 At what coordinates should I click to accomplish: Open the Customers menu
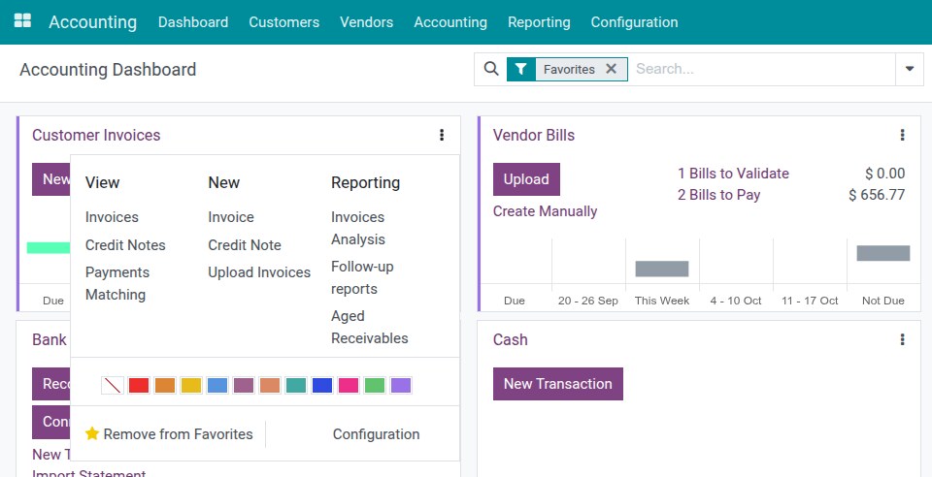284,22
